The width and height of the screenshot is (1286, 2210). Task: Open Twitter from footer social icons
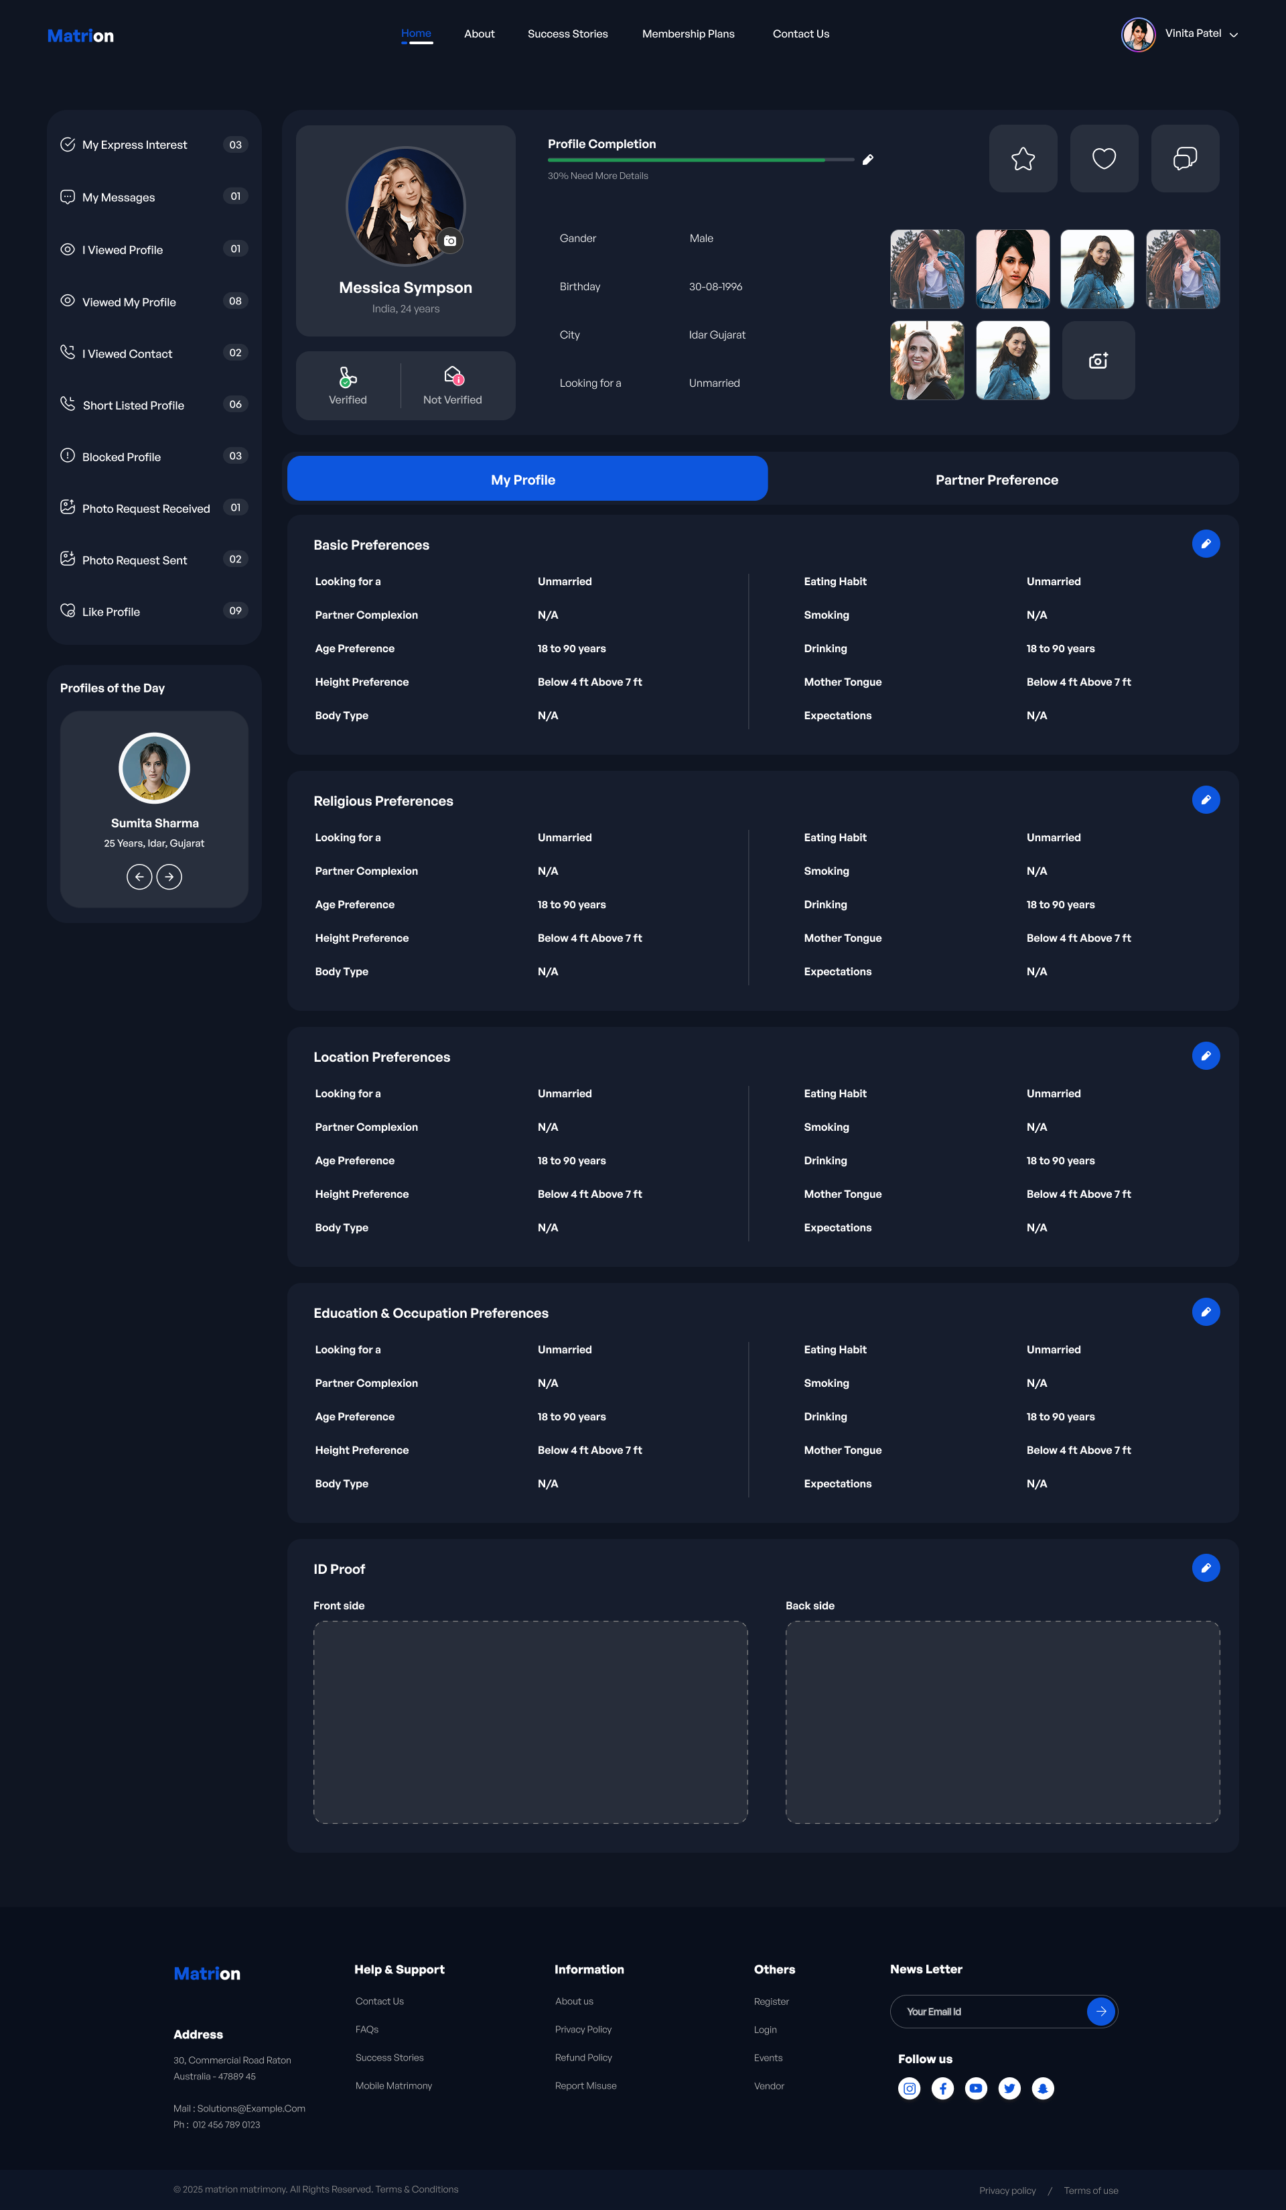pyautogui.click(x=1009, y=2088)
